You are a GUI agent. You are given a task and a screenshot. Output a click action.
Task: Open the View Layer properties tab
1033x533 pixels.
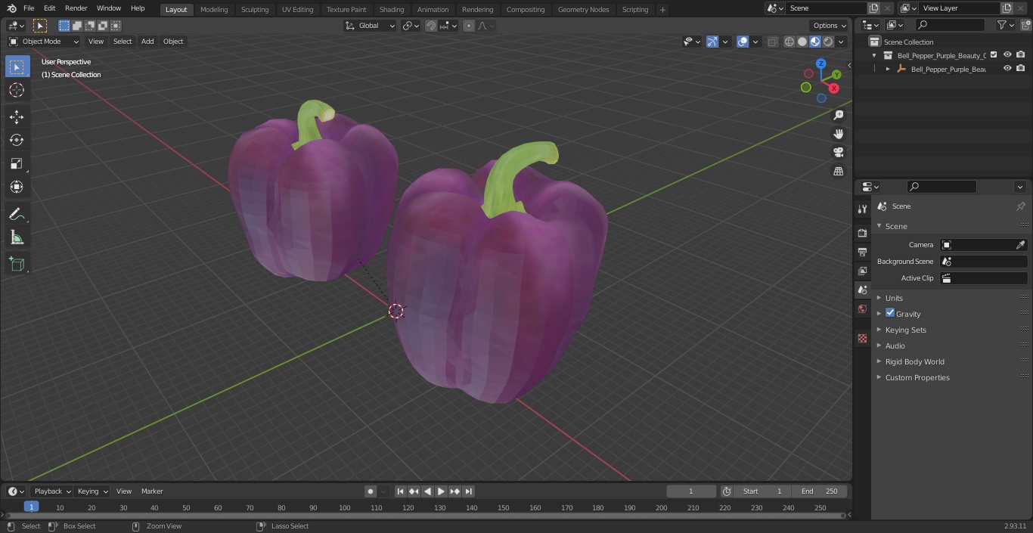coord(862,271)
